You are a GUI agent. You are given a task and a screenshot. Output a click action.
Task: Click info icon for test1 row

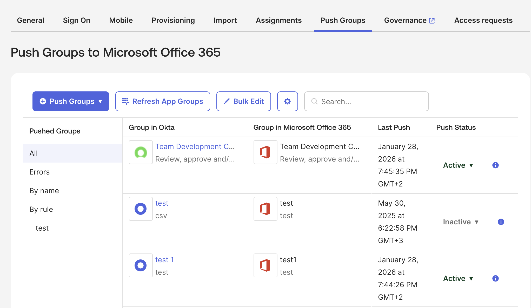(495, 278)
